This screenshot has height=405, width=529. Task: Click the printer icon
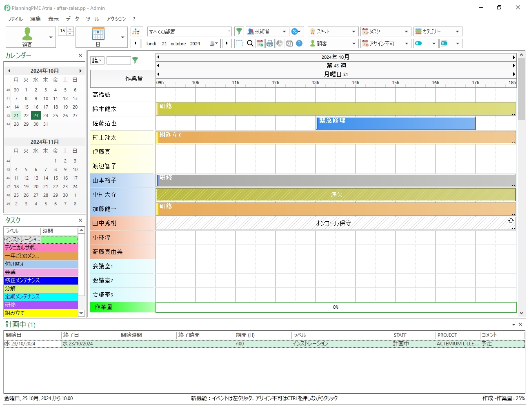tap(270, 43)
